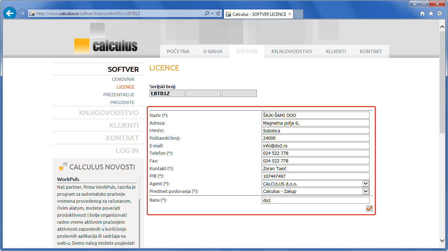This screenshot has width=448, height=251.
Task: Click LOG IN in the sidebar
Action: (127, 151)
